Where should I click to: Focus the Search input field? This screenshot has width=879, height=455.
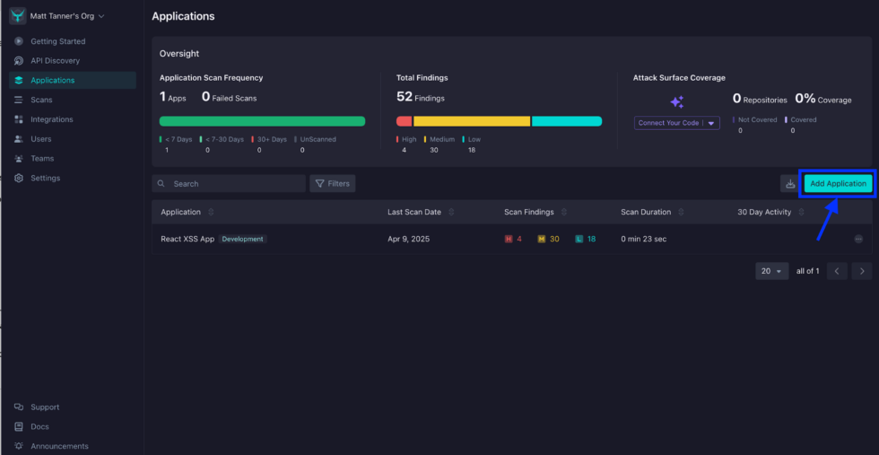point(235,184)
